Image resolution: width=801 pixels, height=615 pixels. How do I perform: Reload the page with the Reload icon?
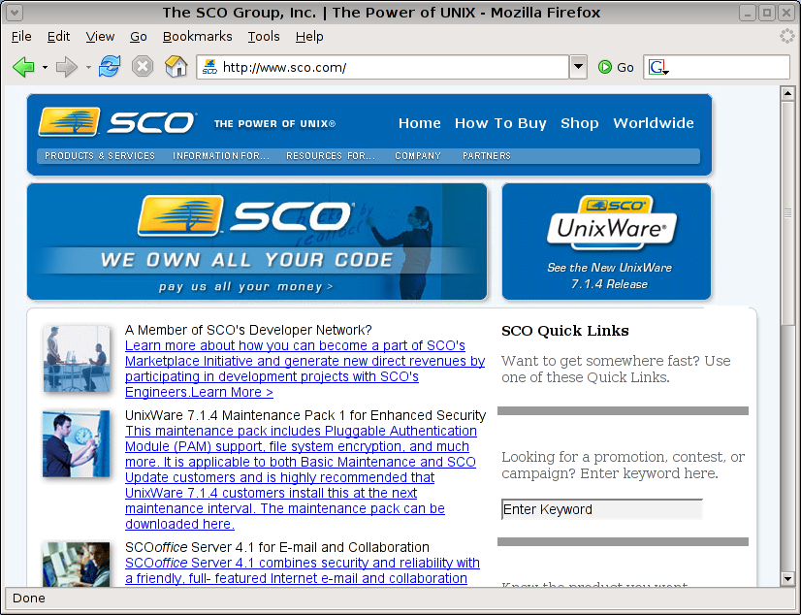coord(110,66)
